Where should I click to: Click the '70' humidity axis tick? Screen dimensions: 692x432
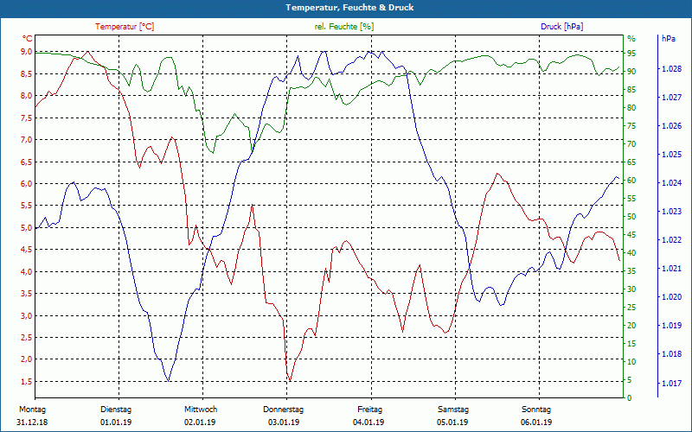point(631,143)
